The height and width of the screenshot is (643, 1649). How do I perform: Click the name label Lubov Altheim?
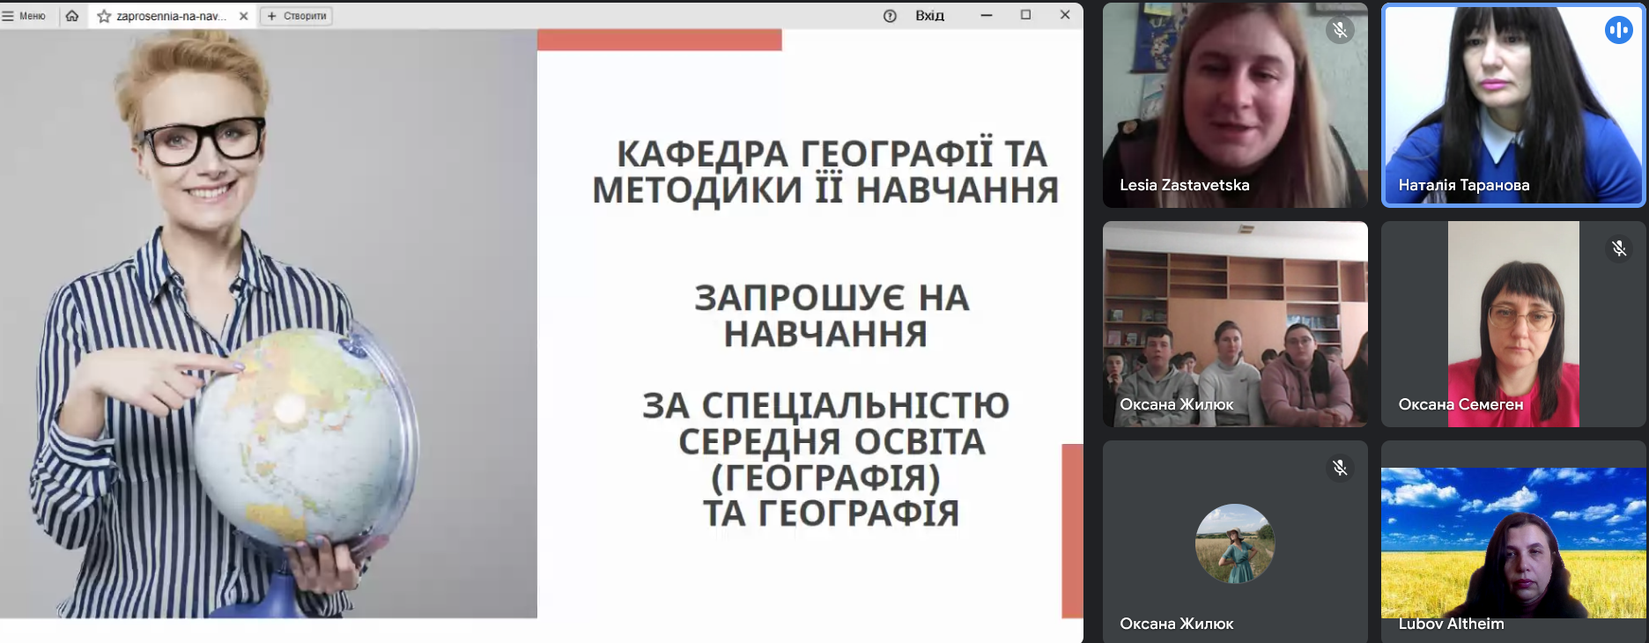[x=1451, y=624]
